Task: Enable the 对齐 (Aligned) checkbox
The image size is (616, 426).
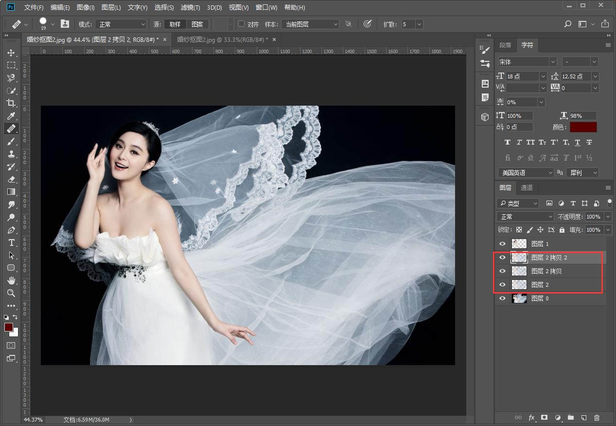Action: [x=241, y=24]
